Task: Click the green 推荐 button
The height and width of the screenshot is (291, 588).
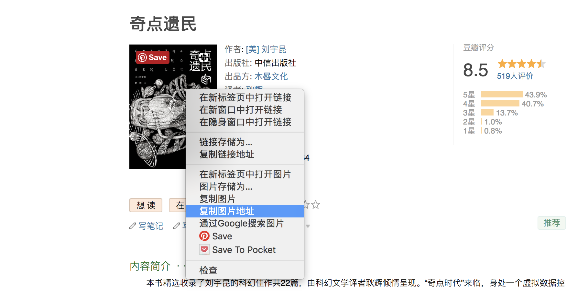Action: [x=551, y=223]
